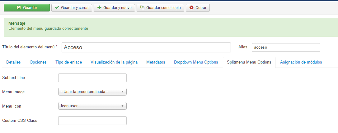Image resolution: width=338 pixels, height=133 pixels.
Task: Click the 'Subtext Line' label
Action: tap(14, 78)
